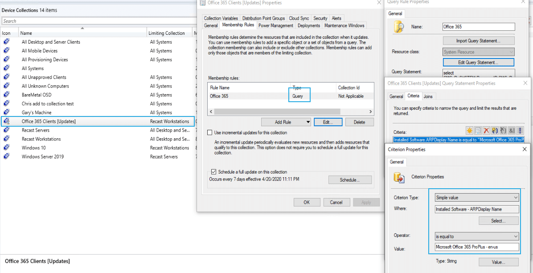Click the Criterion Properties icon in the dialog
Image resolution: width=533 pixels, height=273 pixels.
(399, 177)
